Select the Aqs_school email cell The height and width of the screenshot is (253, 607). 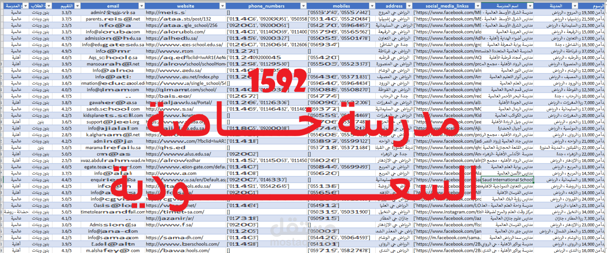(113, 57)
